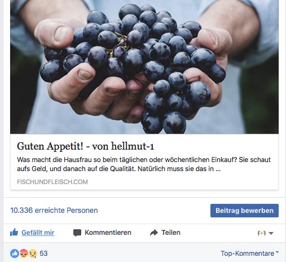This screenshot has height=262, width=286.
Task: Click the angry face reaction icon
Action: click(24, 254)
